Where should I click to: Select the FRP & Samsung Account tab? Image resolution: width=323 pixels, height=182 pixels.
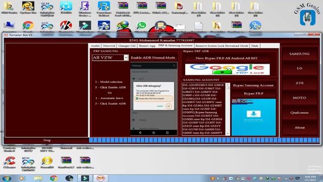tap(175, 45)
